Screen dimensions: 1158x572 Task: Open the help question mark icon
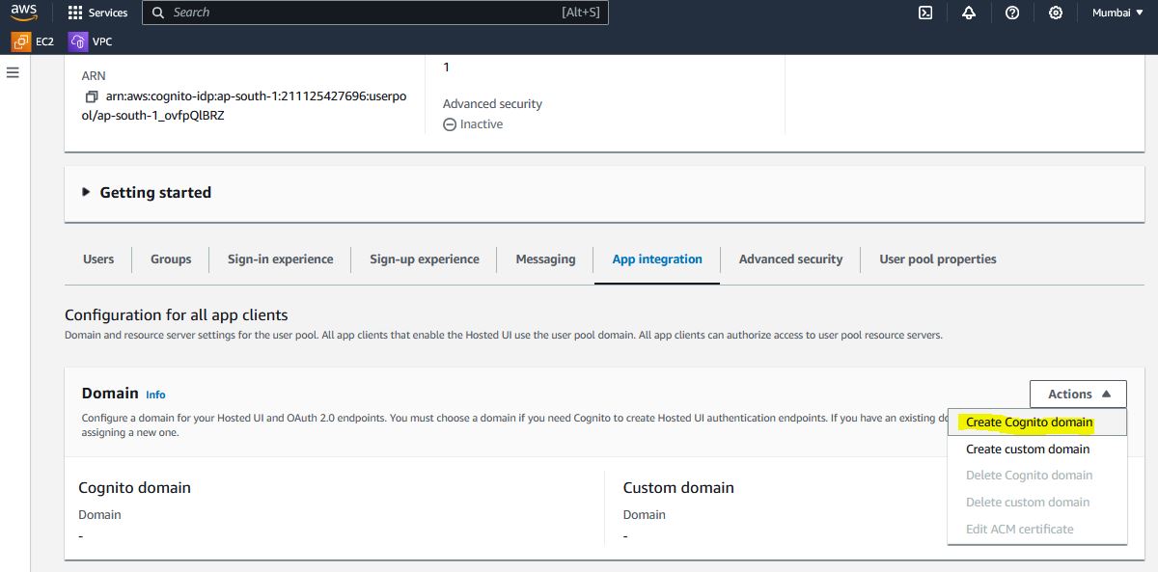point(1012,13)
